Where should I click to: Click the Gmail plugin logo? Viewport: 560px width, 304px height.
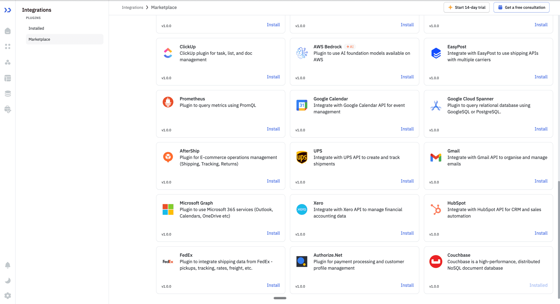point(436,157)
